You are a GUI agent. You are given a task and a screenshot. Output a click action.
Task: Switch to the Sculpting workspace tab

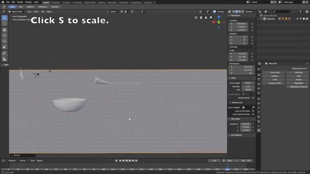tap(66, 2)
